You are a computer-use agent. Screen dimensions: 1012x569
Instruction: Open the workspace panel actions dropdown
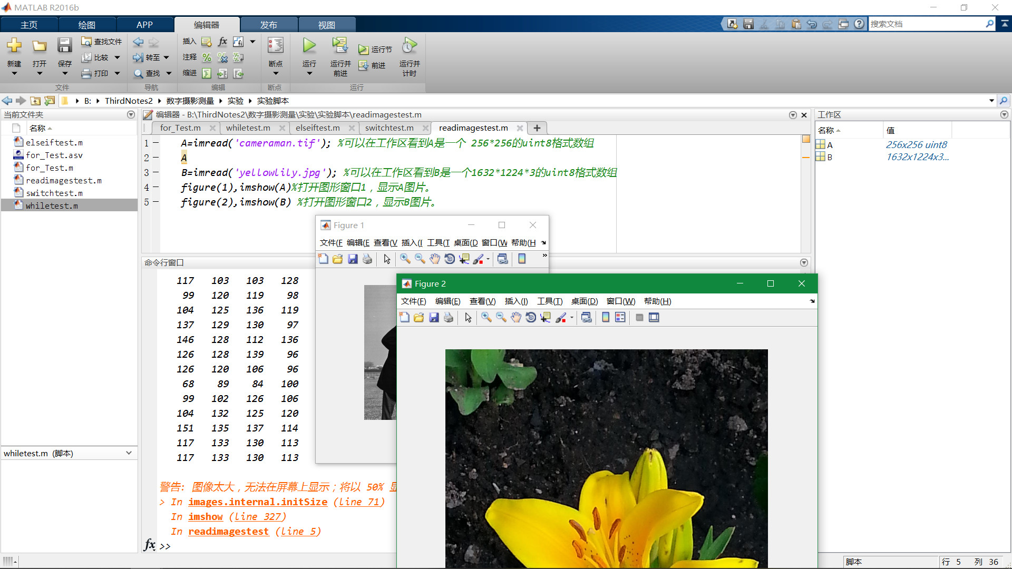pyautogui.click(x=1004, y=114)
